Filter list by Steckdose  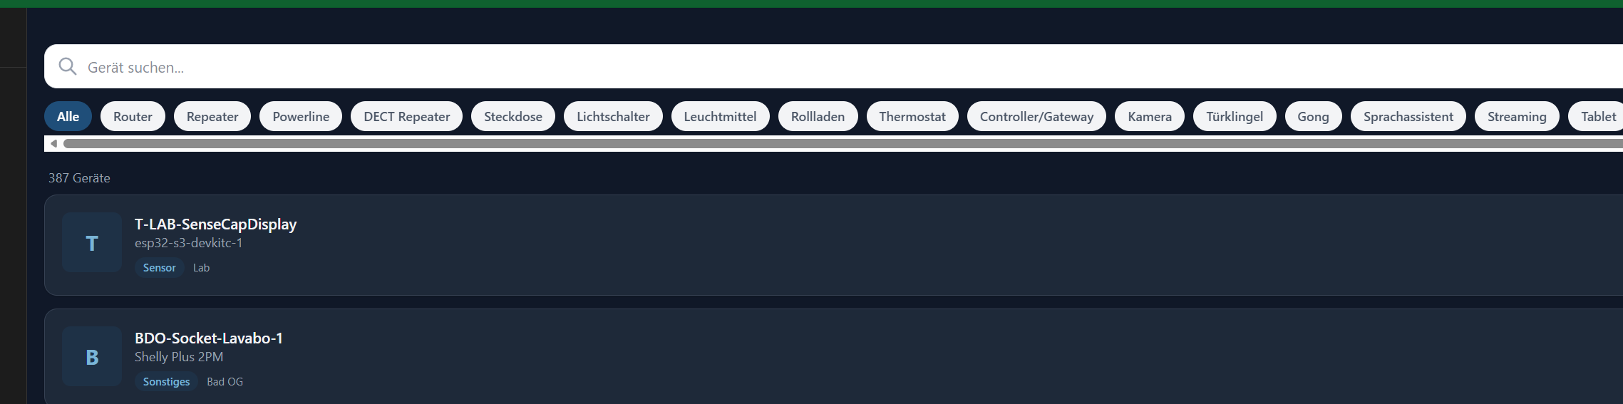click(x=513, y=117)
